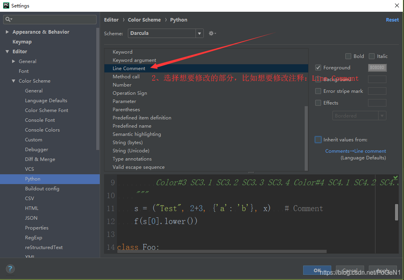Select HTML color scheme page
The height and width of the screenshot is (280, 404).
click(x=32, y=208)
